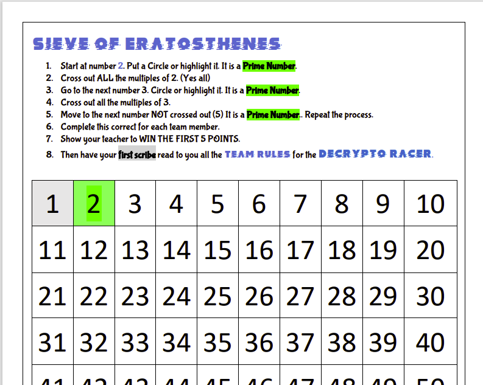Click the cell labeled 10
Viewport: 483px width, 385px height.
click(431, 203)
